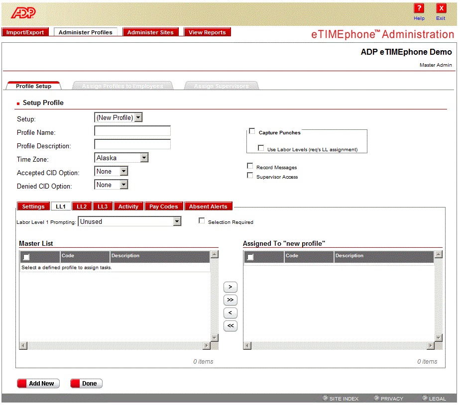
Task: Click the red Help question mark icon
Action: pos(419,8)
